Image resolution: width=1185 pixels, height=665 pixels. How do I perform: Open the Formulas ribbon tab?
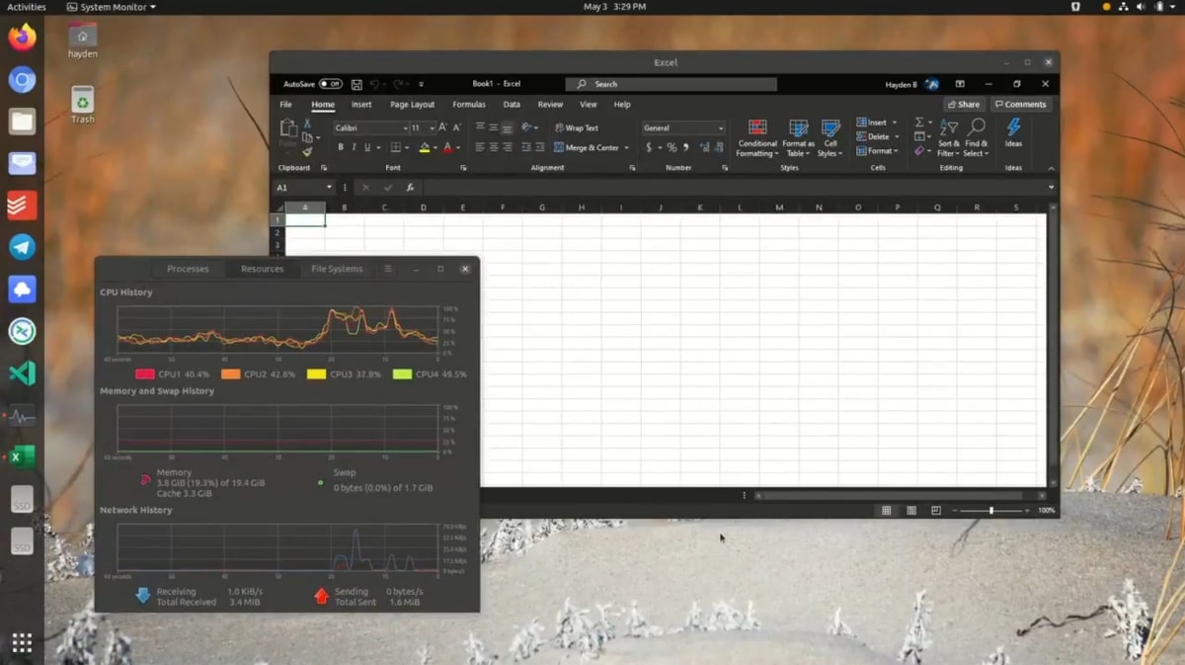click(469, 104)
